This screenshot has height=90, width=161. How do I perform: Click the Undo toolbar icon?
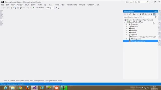coord(24,8)
